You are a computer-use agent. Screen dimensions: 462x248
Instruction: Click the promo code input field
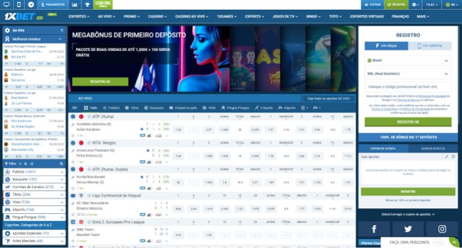[408, 87]
